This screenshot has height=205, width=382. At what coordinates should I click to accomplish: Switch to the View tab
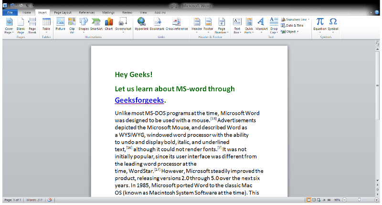pyautogui.click(x=143, y=13)
